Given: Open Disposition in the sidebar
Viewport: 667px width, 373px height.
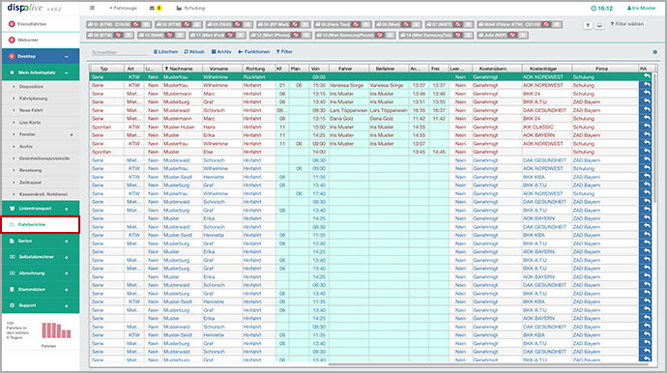Looking at the screenshot, I should click(31, 86).
